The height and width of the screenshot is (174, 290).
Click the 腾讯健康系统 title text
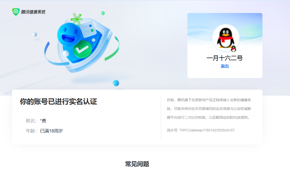33,12
